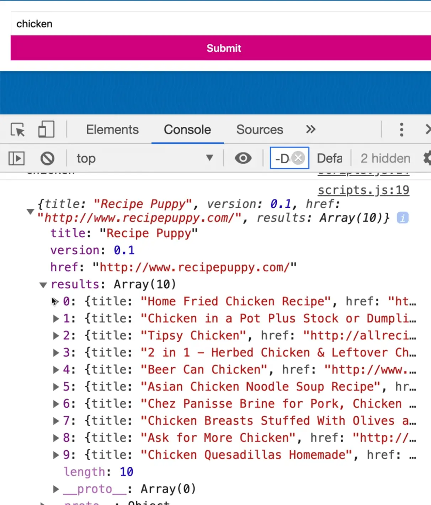Click the info badge on the Recipe Puppy object

click(x=402, y=217)
